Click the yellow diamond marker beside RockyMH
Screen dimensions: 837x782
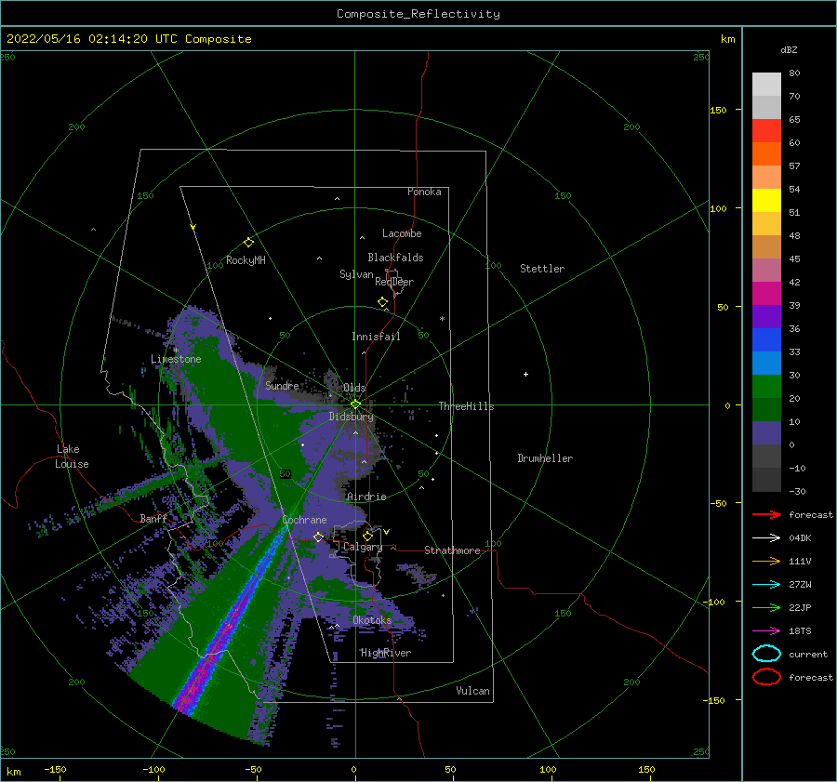[x=248, y=243]
